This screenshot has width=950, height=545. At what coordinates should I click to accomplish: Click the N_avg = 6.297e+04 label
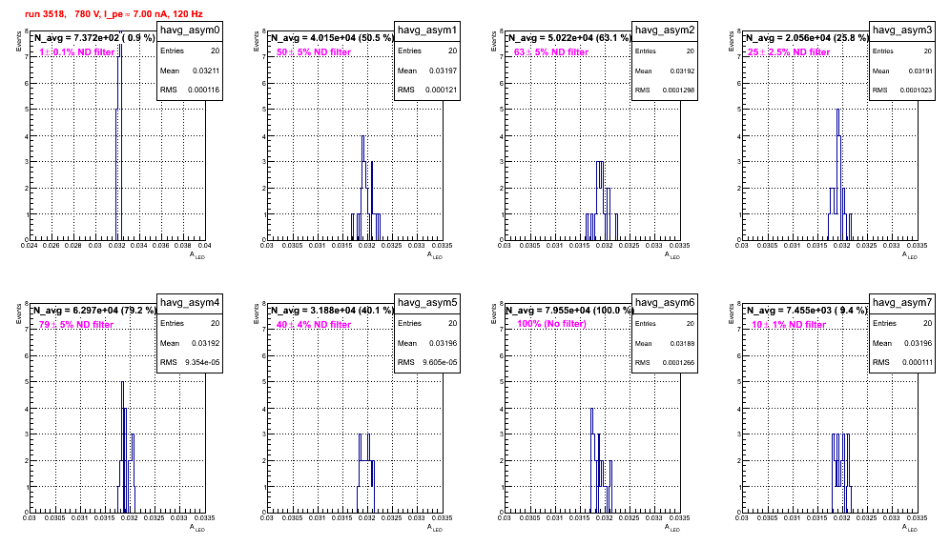pos(93,310)
